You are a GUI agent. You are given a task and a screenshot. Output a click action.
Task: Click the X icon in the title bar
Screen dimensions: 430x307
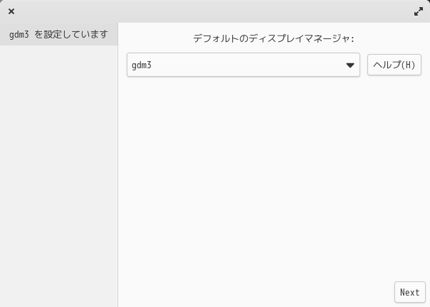pos(11,11)
